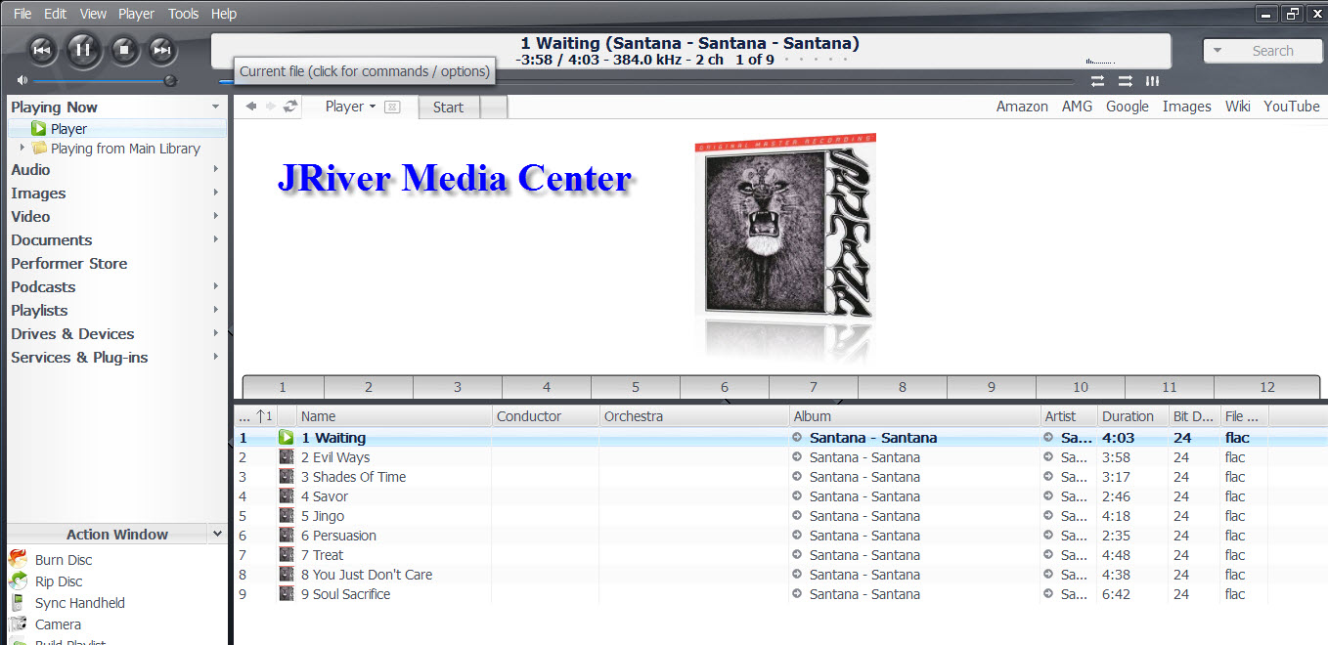1328x645 pixels.
Task: Click the refresh view icon
Action: (290, 107)
